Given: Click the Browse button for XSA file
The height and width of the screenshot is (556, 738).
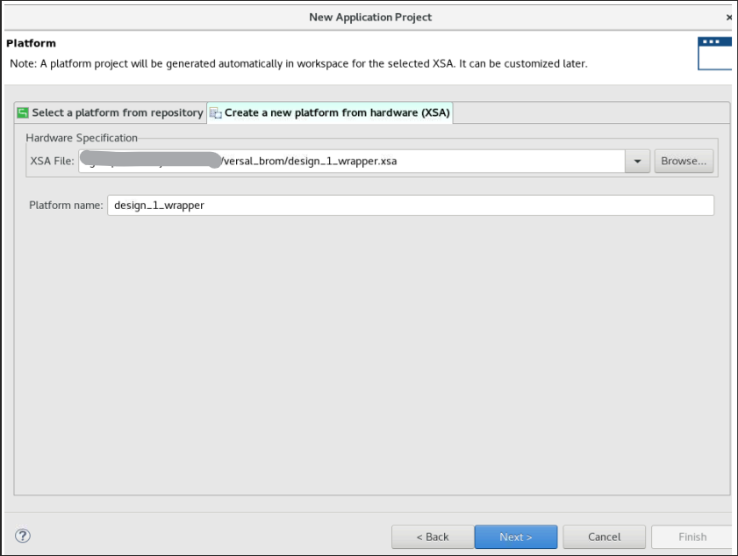Looking at the screenshot, I should (684, 160).
